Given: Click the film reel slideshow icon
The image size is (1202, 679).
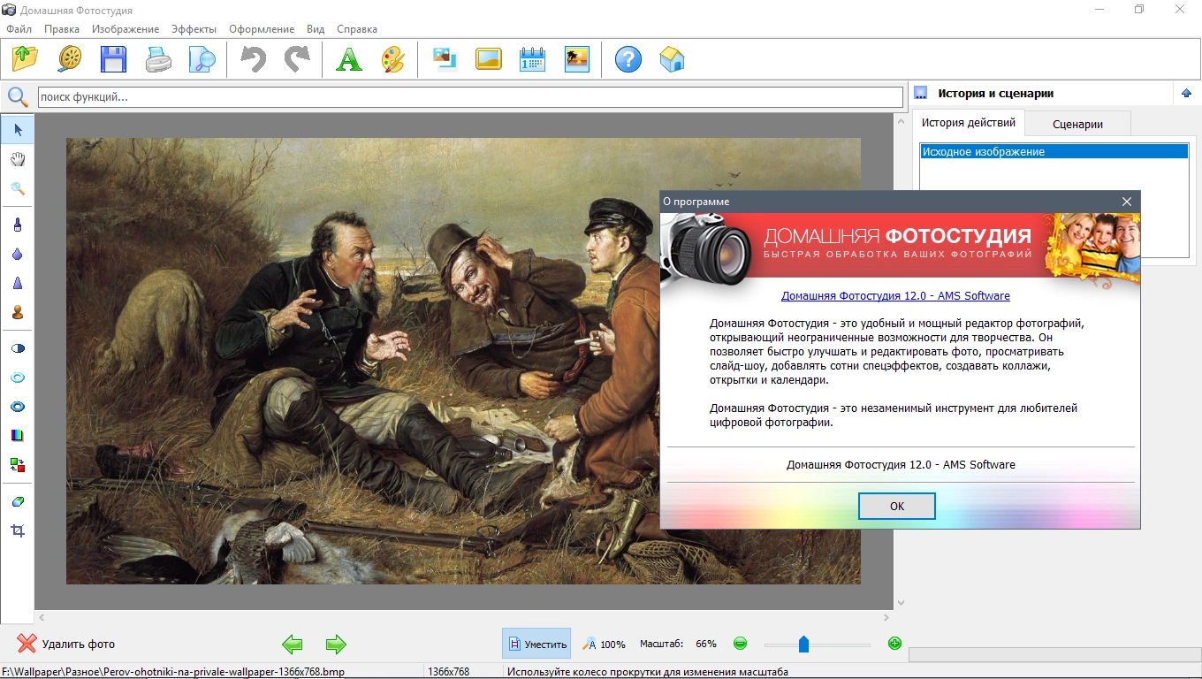Looking at the screenshot, I should coord(70,59).
